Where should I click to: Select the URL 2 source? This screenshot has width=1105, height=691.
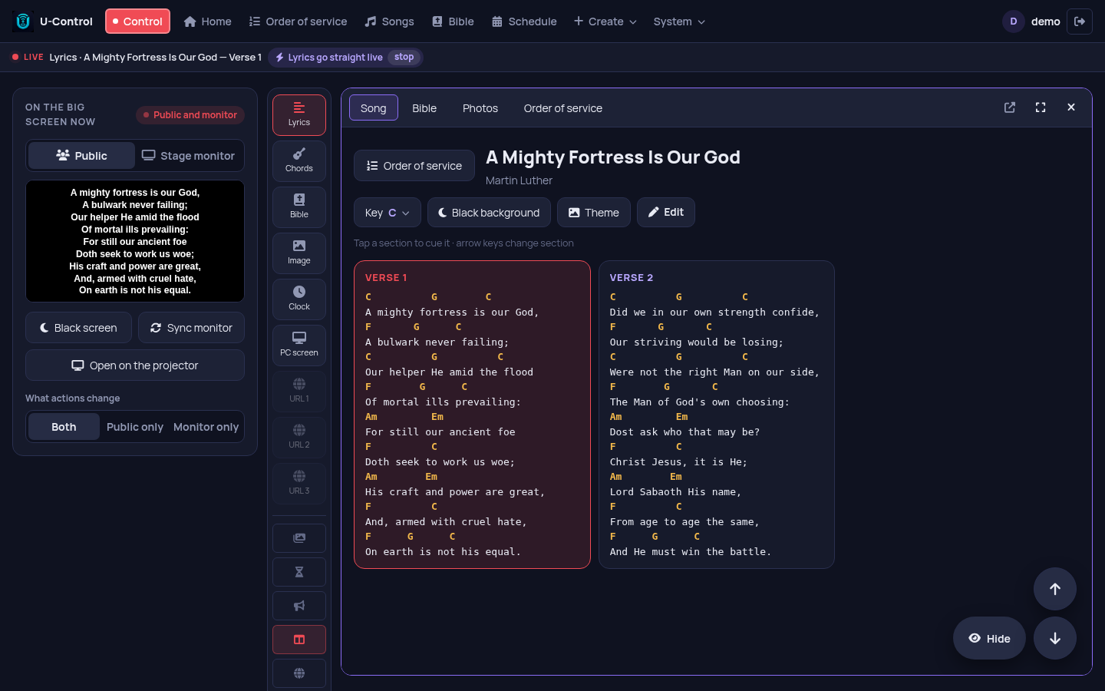299,438
